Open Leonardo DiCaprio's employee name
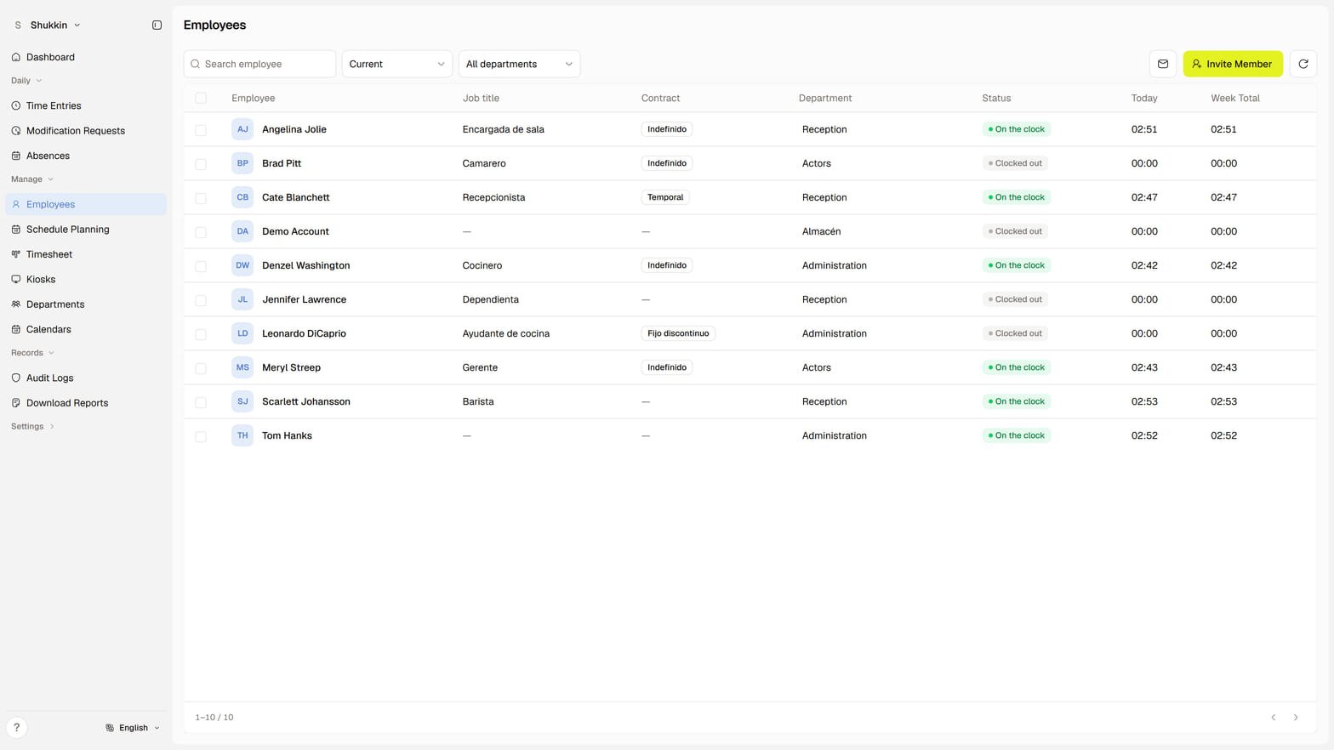 [x=304, y=333]
